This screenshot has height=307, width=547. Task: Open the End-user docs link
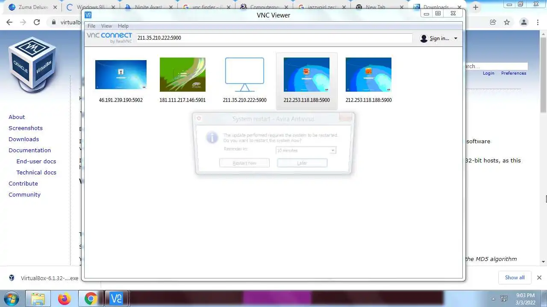tap(36, 161)
